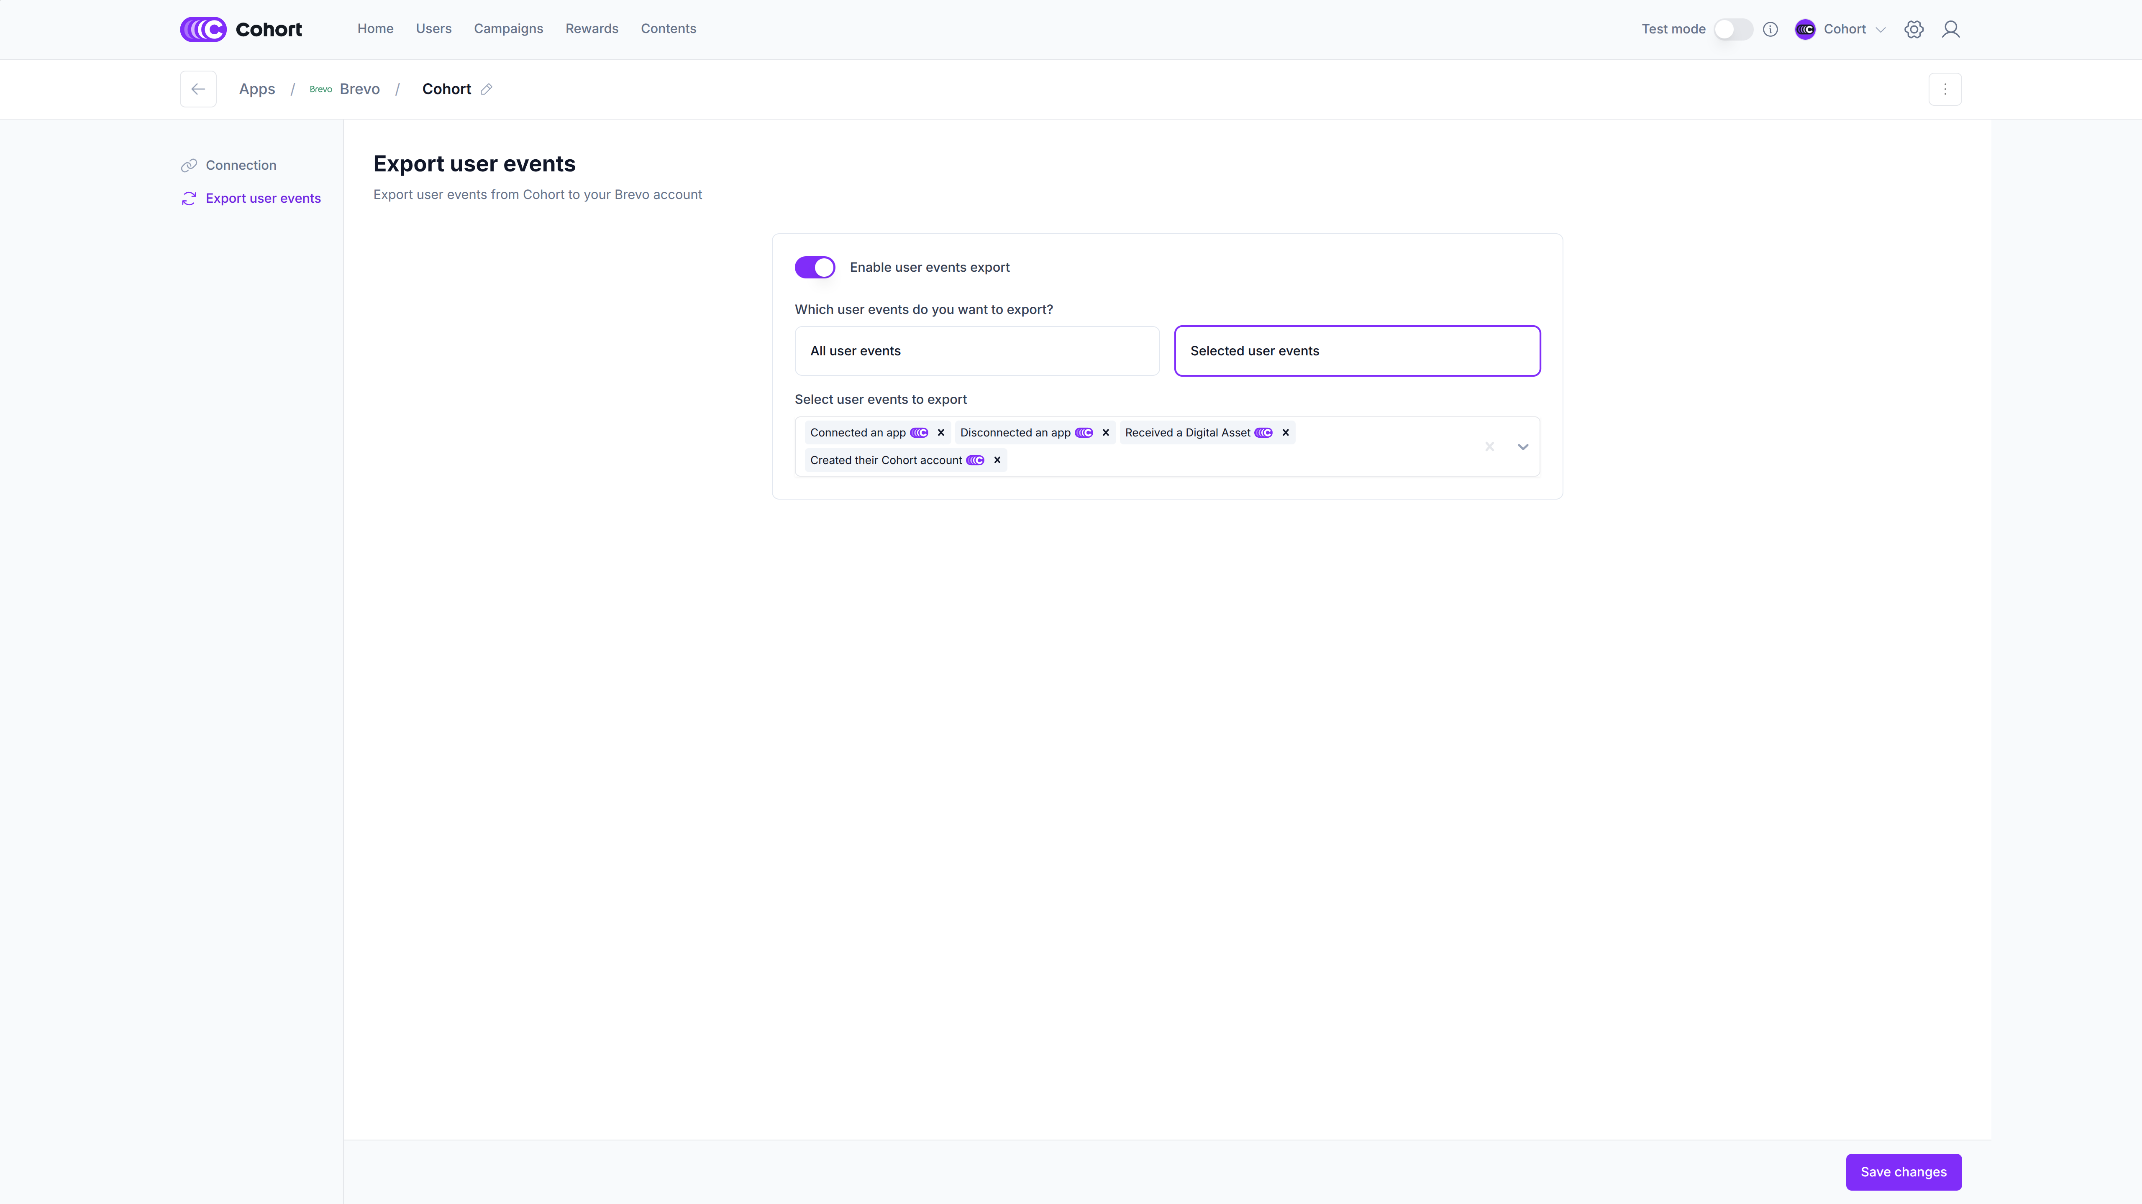Navigate to Brevo in the breadcrumb
2142x1204 pixels.
click(x=359, y=89)
